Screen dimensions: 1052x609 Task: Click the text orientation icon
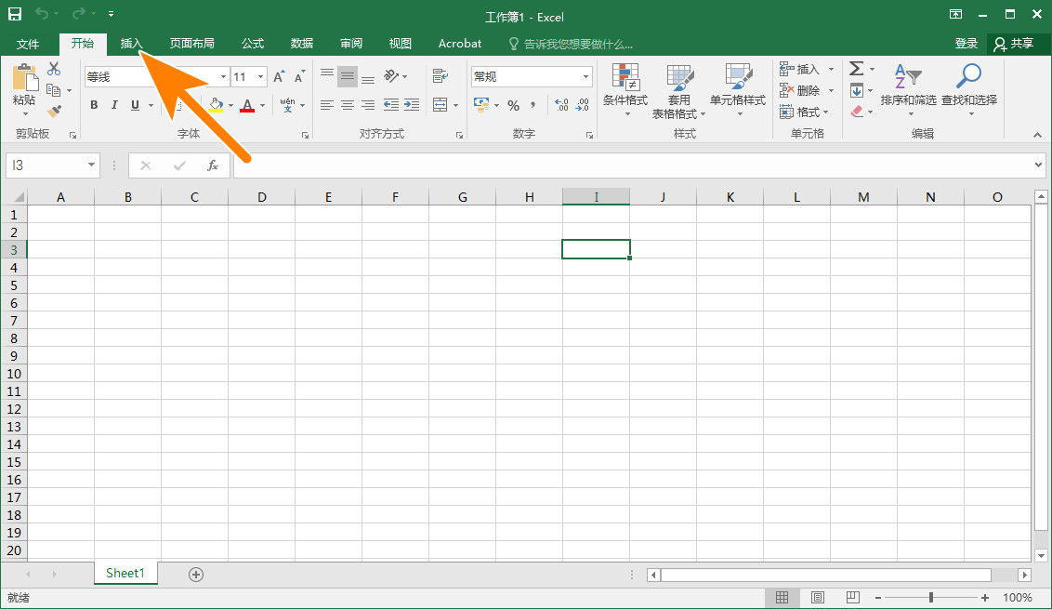click(x=392, y=76)
